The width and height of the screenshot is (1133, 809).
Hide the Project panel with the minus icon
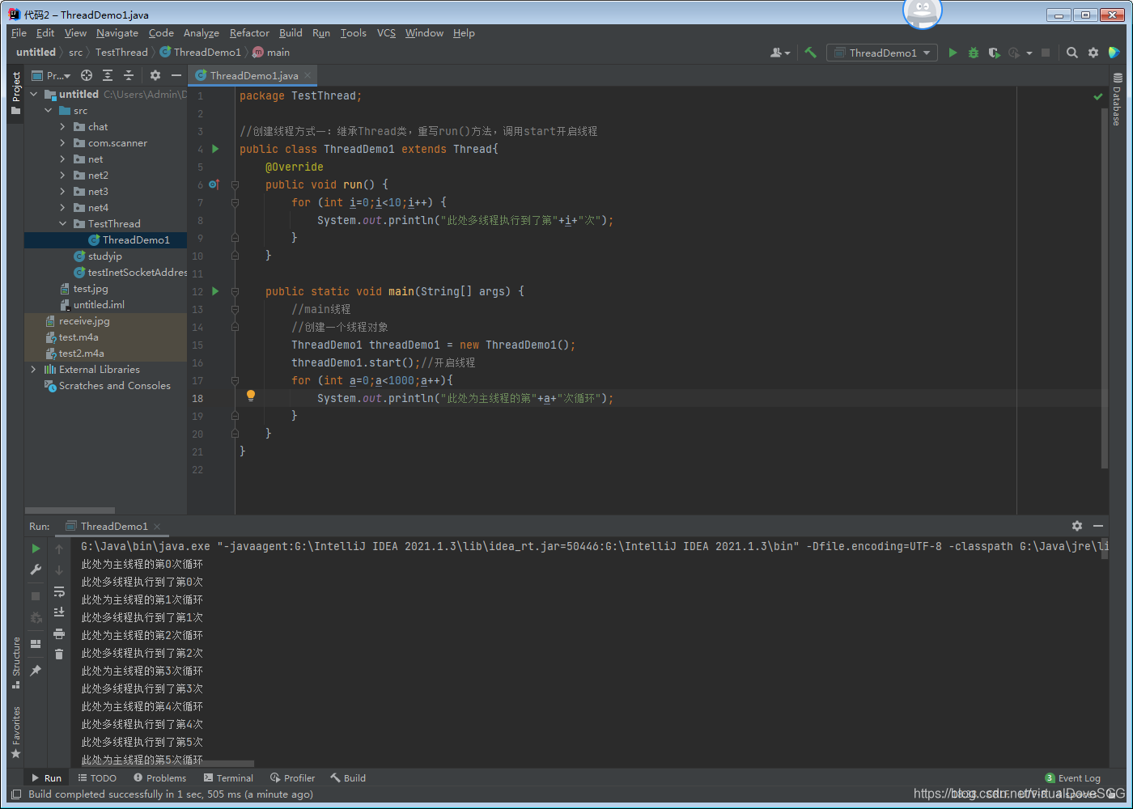tap(176, 75)
